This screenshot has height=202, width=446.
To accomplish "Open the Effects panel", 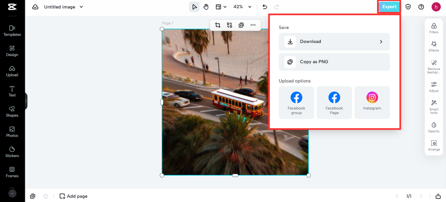I will pos(434,47).
